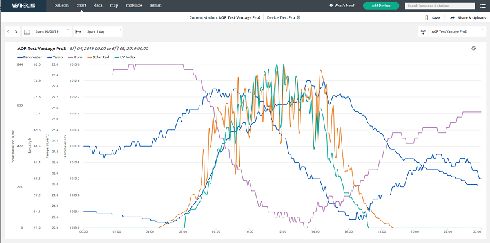Click the Save text button
The height and width of the screenshot is (243, 490).
pos(436,18)
